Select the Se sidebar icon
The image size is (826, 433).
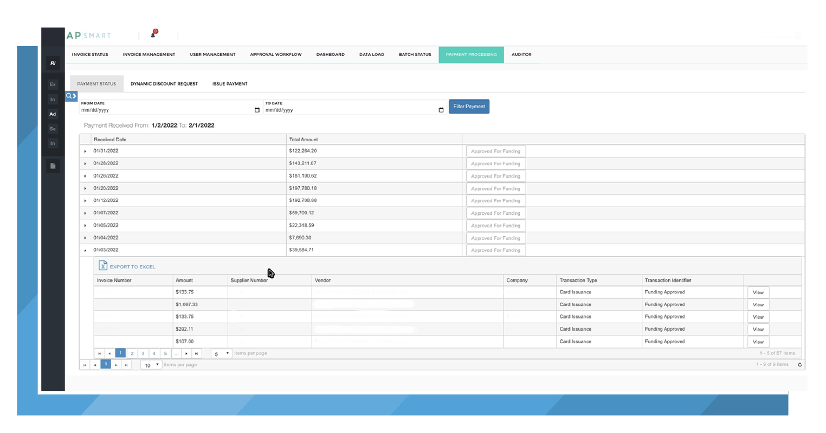point(53,129)
